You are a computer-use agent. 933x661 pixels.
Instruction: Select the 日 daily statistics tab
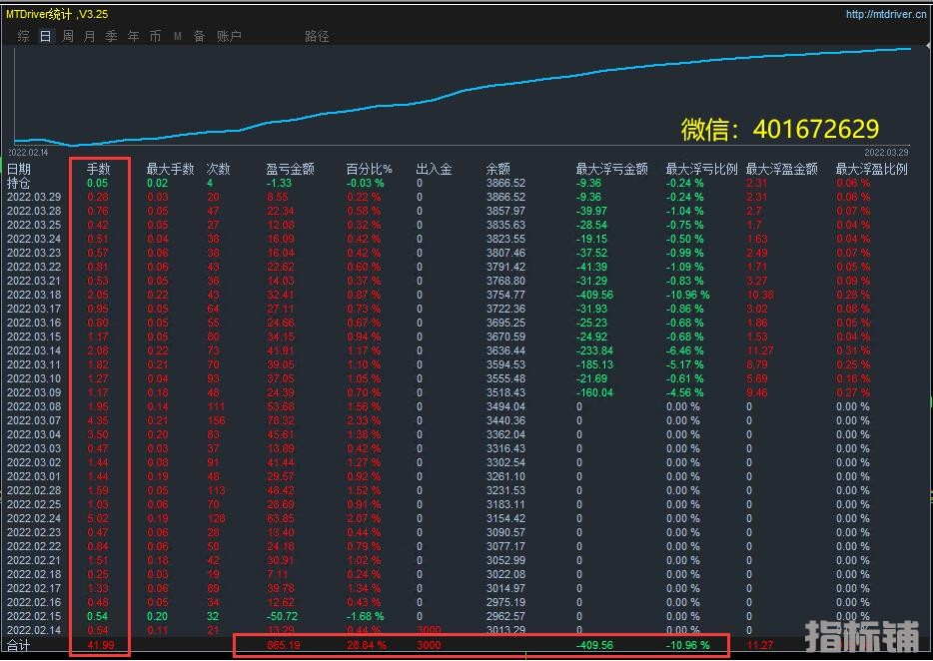pos(46,36)
